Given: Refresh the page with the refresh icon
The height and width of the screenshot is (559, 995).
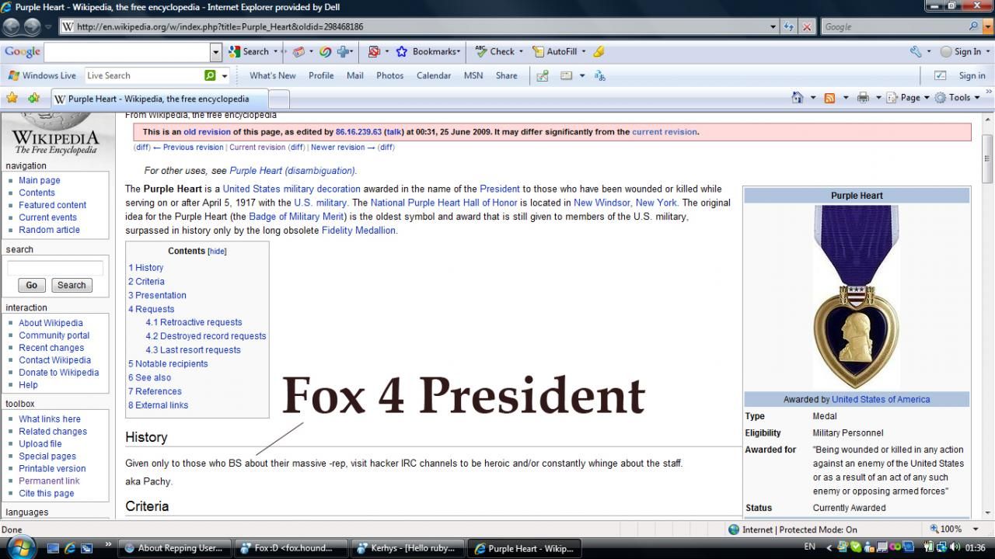Looking at the screenshot, I should click(790, 26).
